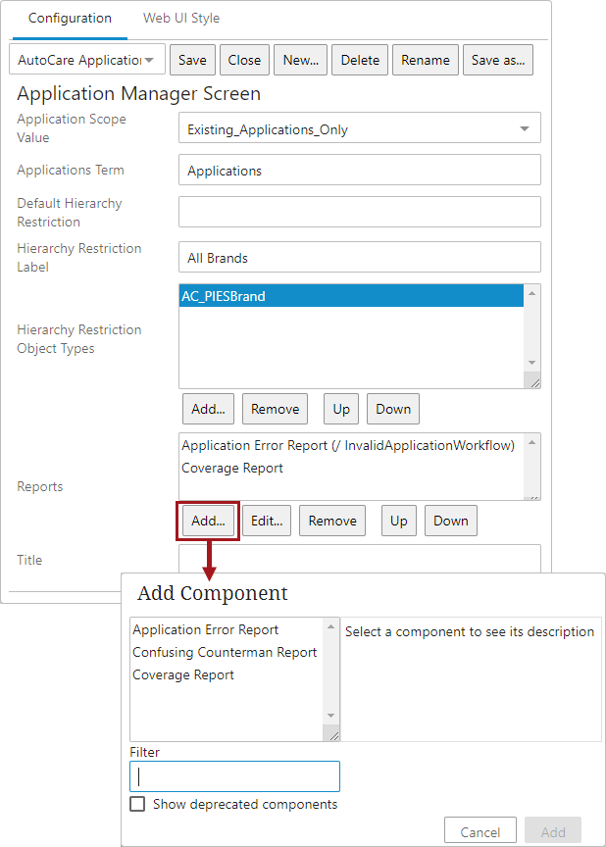The image size is (606, 847).
Task: Click Add... under Hierarchy Restriction Object Types
Action: 208,409
